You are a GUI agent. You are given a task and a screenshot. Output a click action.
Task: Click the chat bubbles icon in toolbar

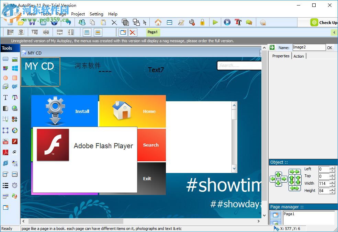point(249,22)
